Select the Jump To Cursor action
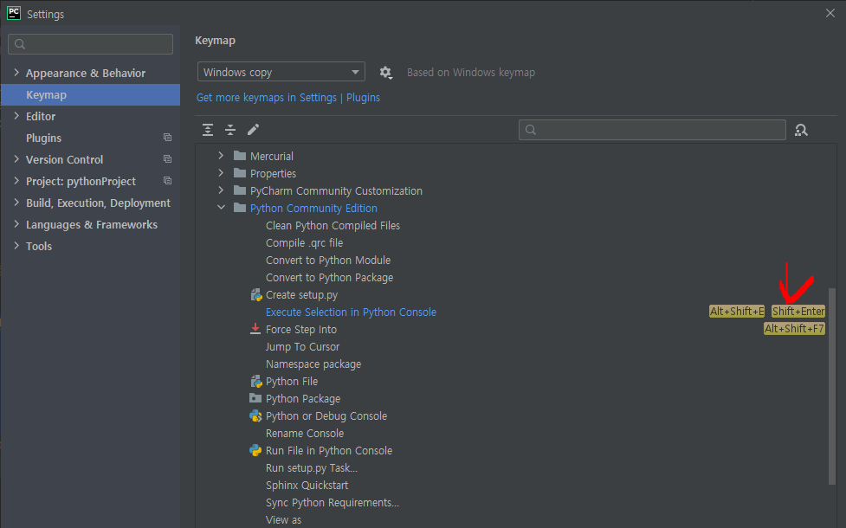 coord(303,347)
